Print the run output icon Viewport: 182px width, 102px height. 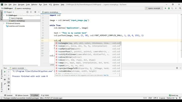pyautogui.click(x=9, y=86)
